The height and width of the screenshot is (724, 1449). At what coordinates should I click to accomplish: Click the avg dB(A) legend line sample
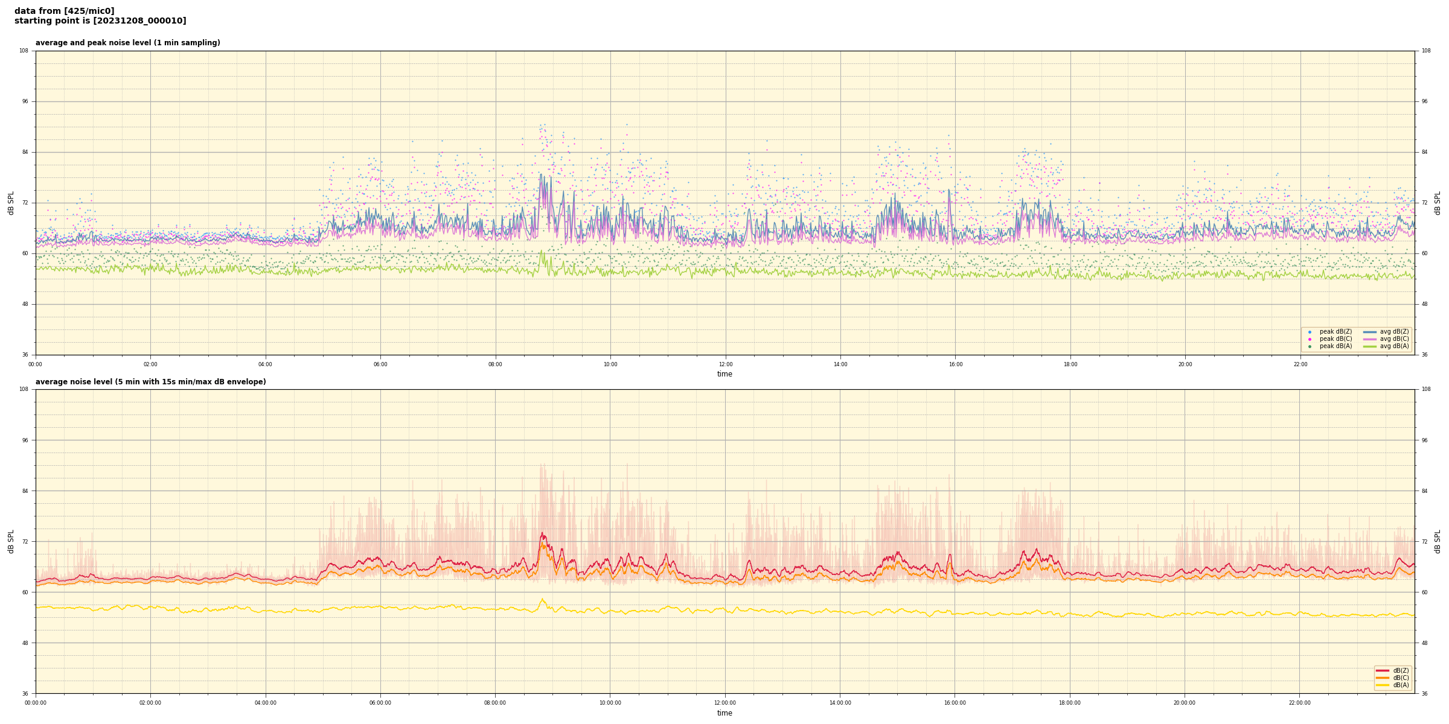(x=1370, y=346)
